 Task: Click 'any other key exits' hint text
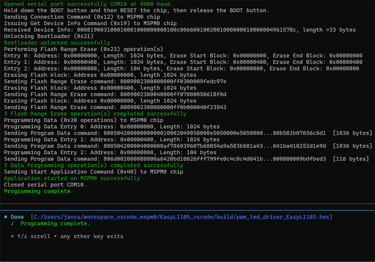92,236
